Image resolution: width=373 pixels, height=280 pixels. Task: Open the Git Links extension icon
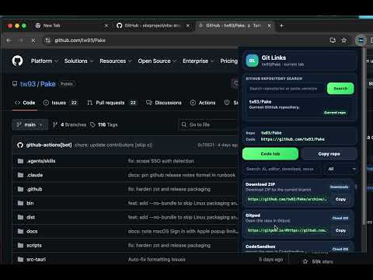(x=361, y=40)
